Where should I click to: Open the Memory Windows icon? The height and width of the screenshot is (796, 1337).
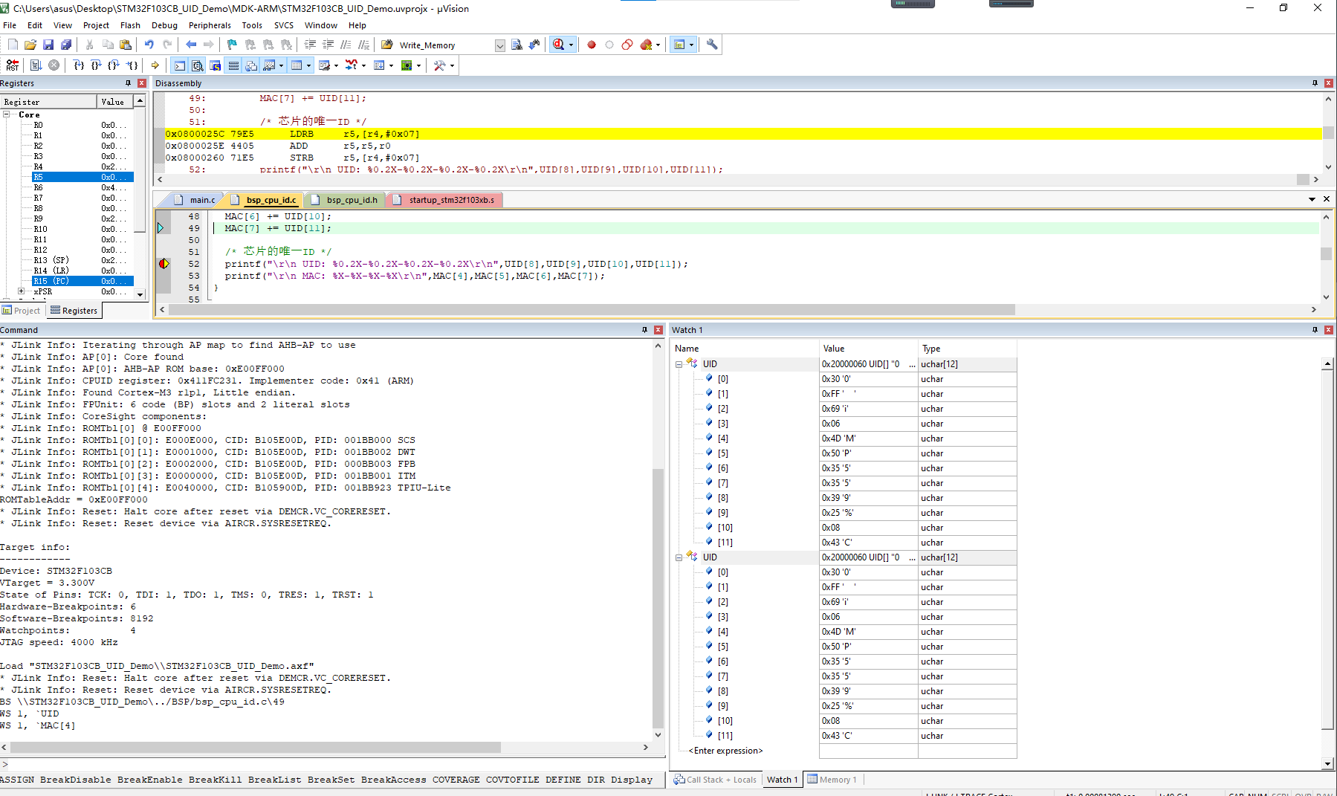tap(297, 65)
